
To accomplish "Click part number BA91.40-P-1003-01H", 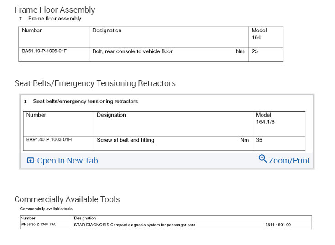I will (x=49, y=140).
